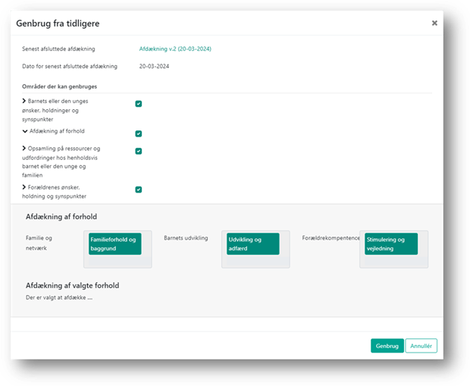The height and width of the screenshot is (386, 470).
Task: Uncheck Barnets eller den unges ønsker checkbox
Action: (139, 104)
